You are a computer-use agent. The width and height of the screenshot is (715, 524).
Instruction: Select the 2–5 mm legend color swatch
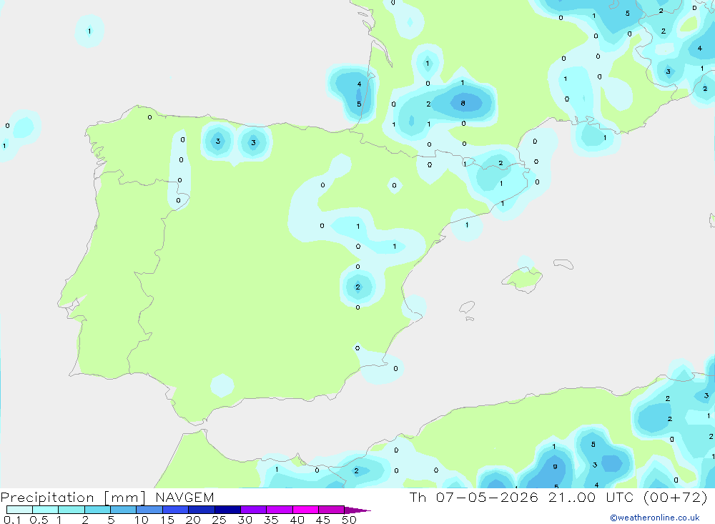point(97,510)
